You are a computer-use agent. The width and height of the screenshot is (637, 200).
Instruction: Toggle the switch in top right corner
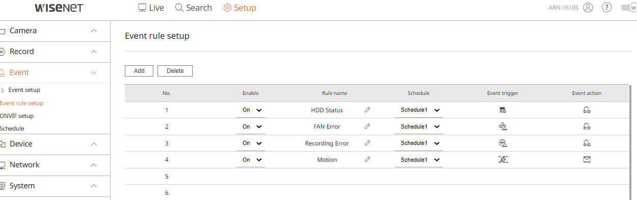(629, 8)
